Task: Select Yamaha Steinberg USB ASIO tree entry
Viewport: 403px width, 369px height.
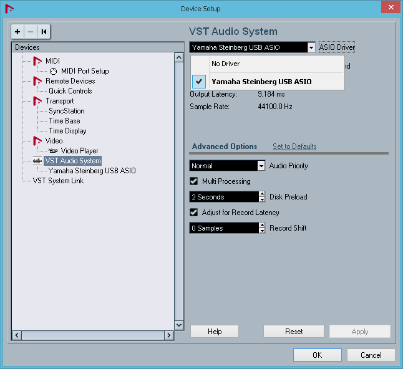Action: point(92,171)
